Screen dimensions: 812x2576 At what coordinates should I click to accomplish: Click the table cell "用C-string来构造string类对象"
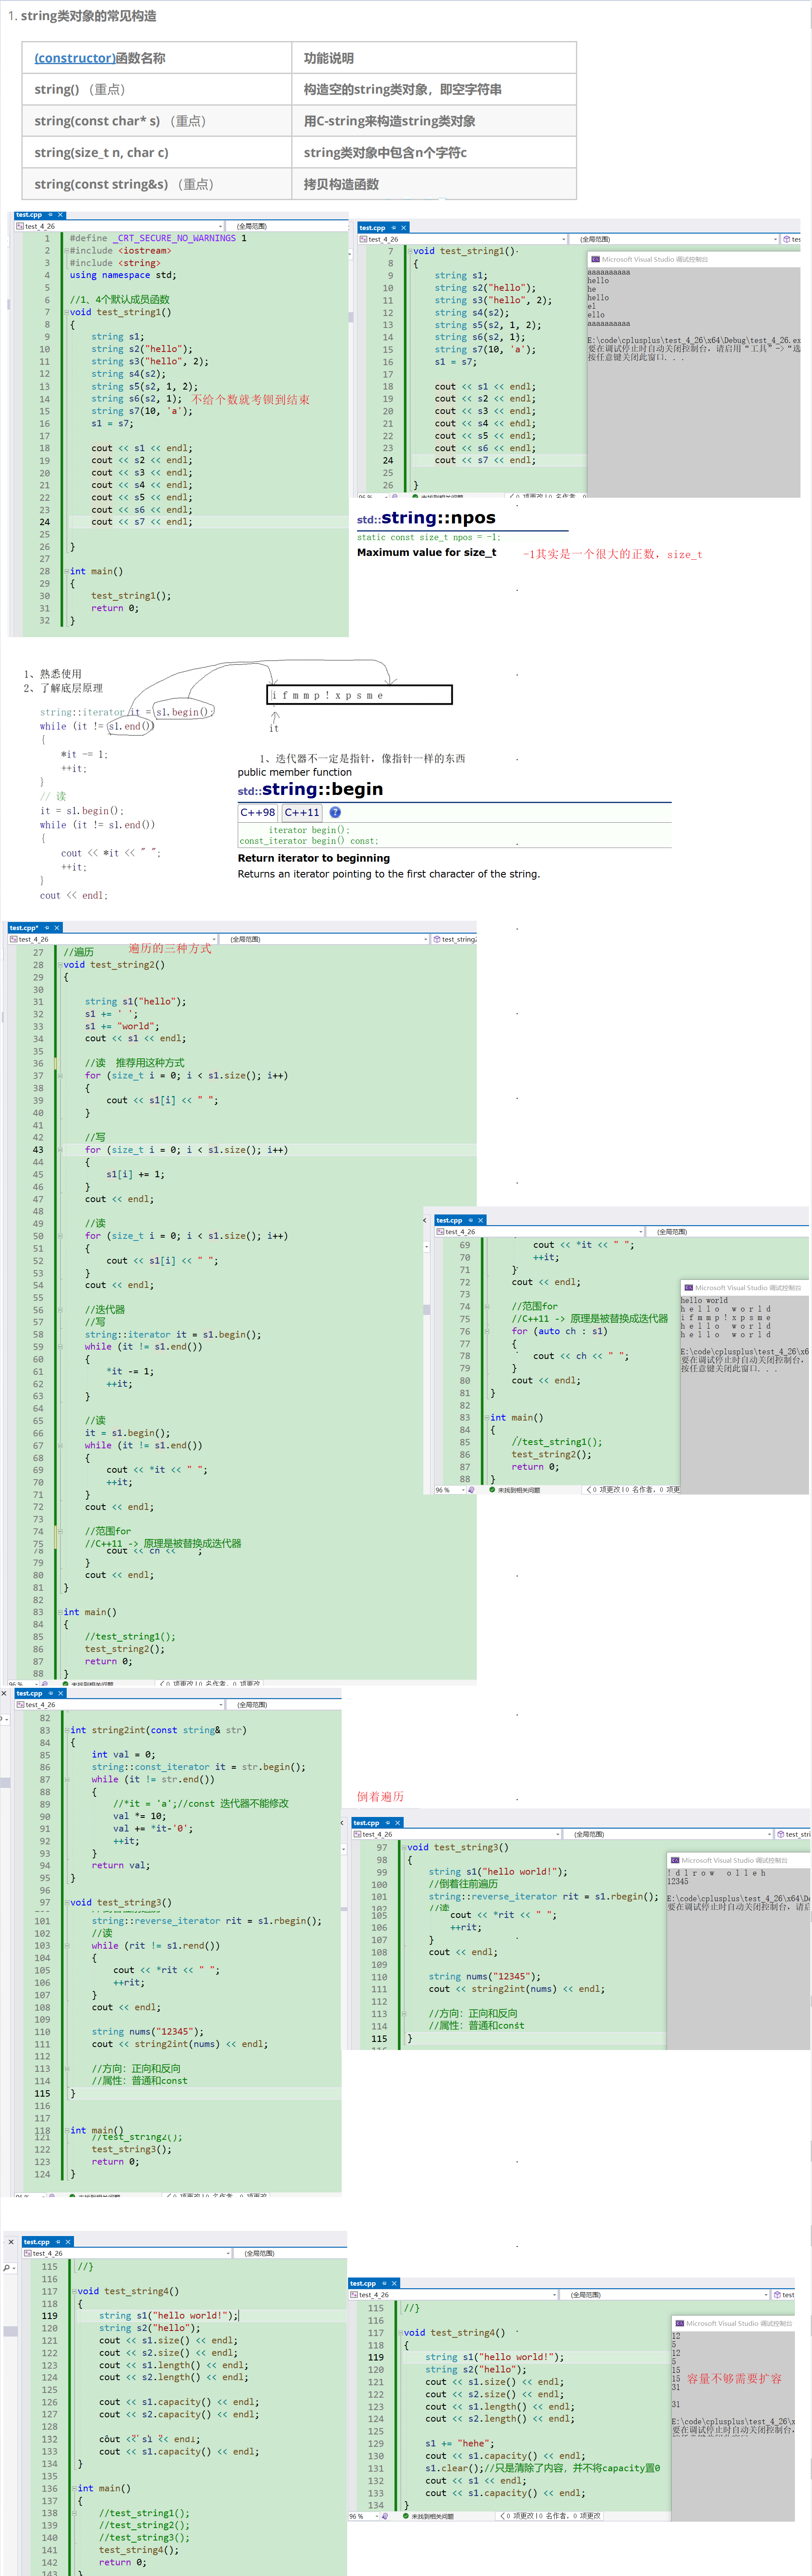pos(434,121)
